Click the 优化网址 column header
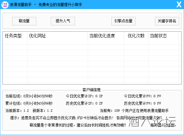 pyautogui.click(x=38, y=36)
